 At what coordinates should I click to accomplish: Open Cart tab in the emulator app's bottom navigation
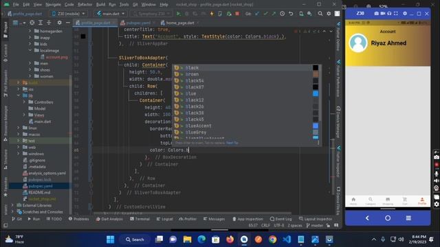(405, 201)
